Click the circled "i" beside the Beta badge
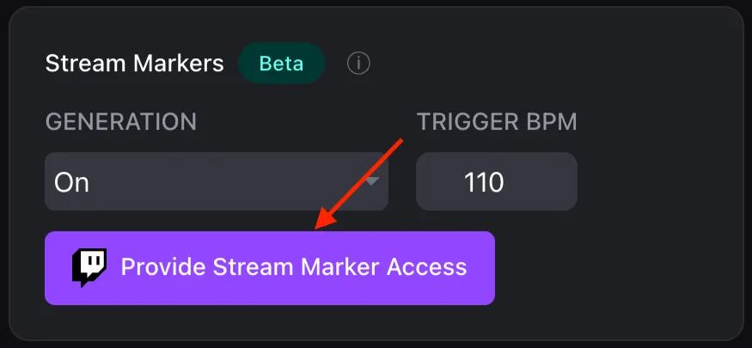 (358, 64)
